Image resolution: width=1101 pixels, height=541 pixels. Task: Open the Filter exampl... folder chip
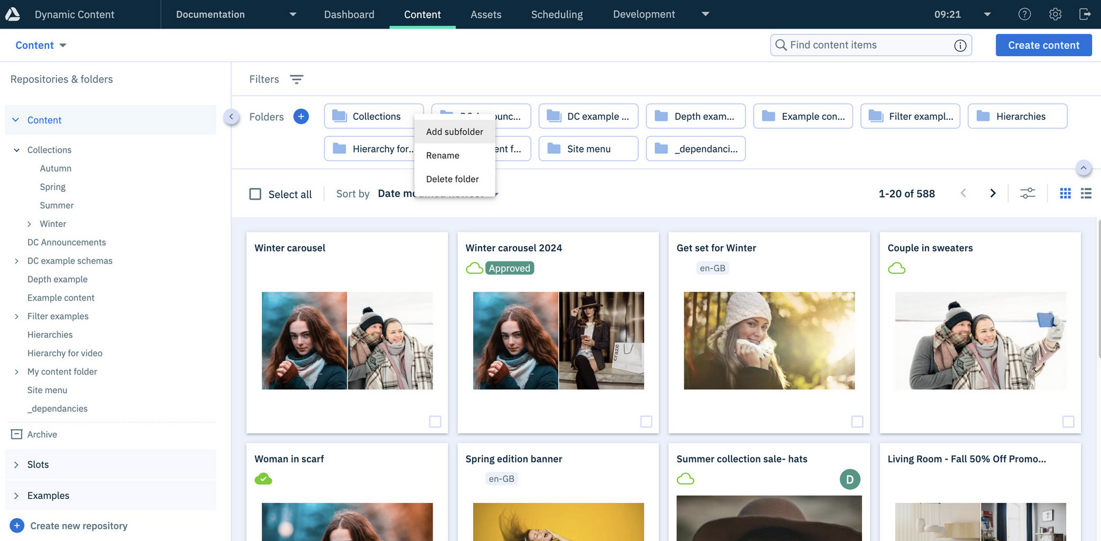coord(910,116)
